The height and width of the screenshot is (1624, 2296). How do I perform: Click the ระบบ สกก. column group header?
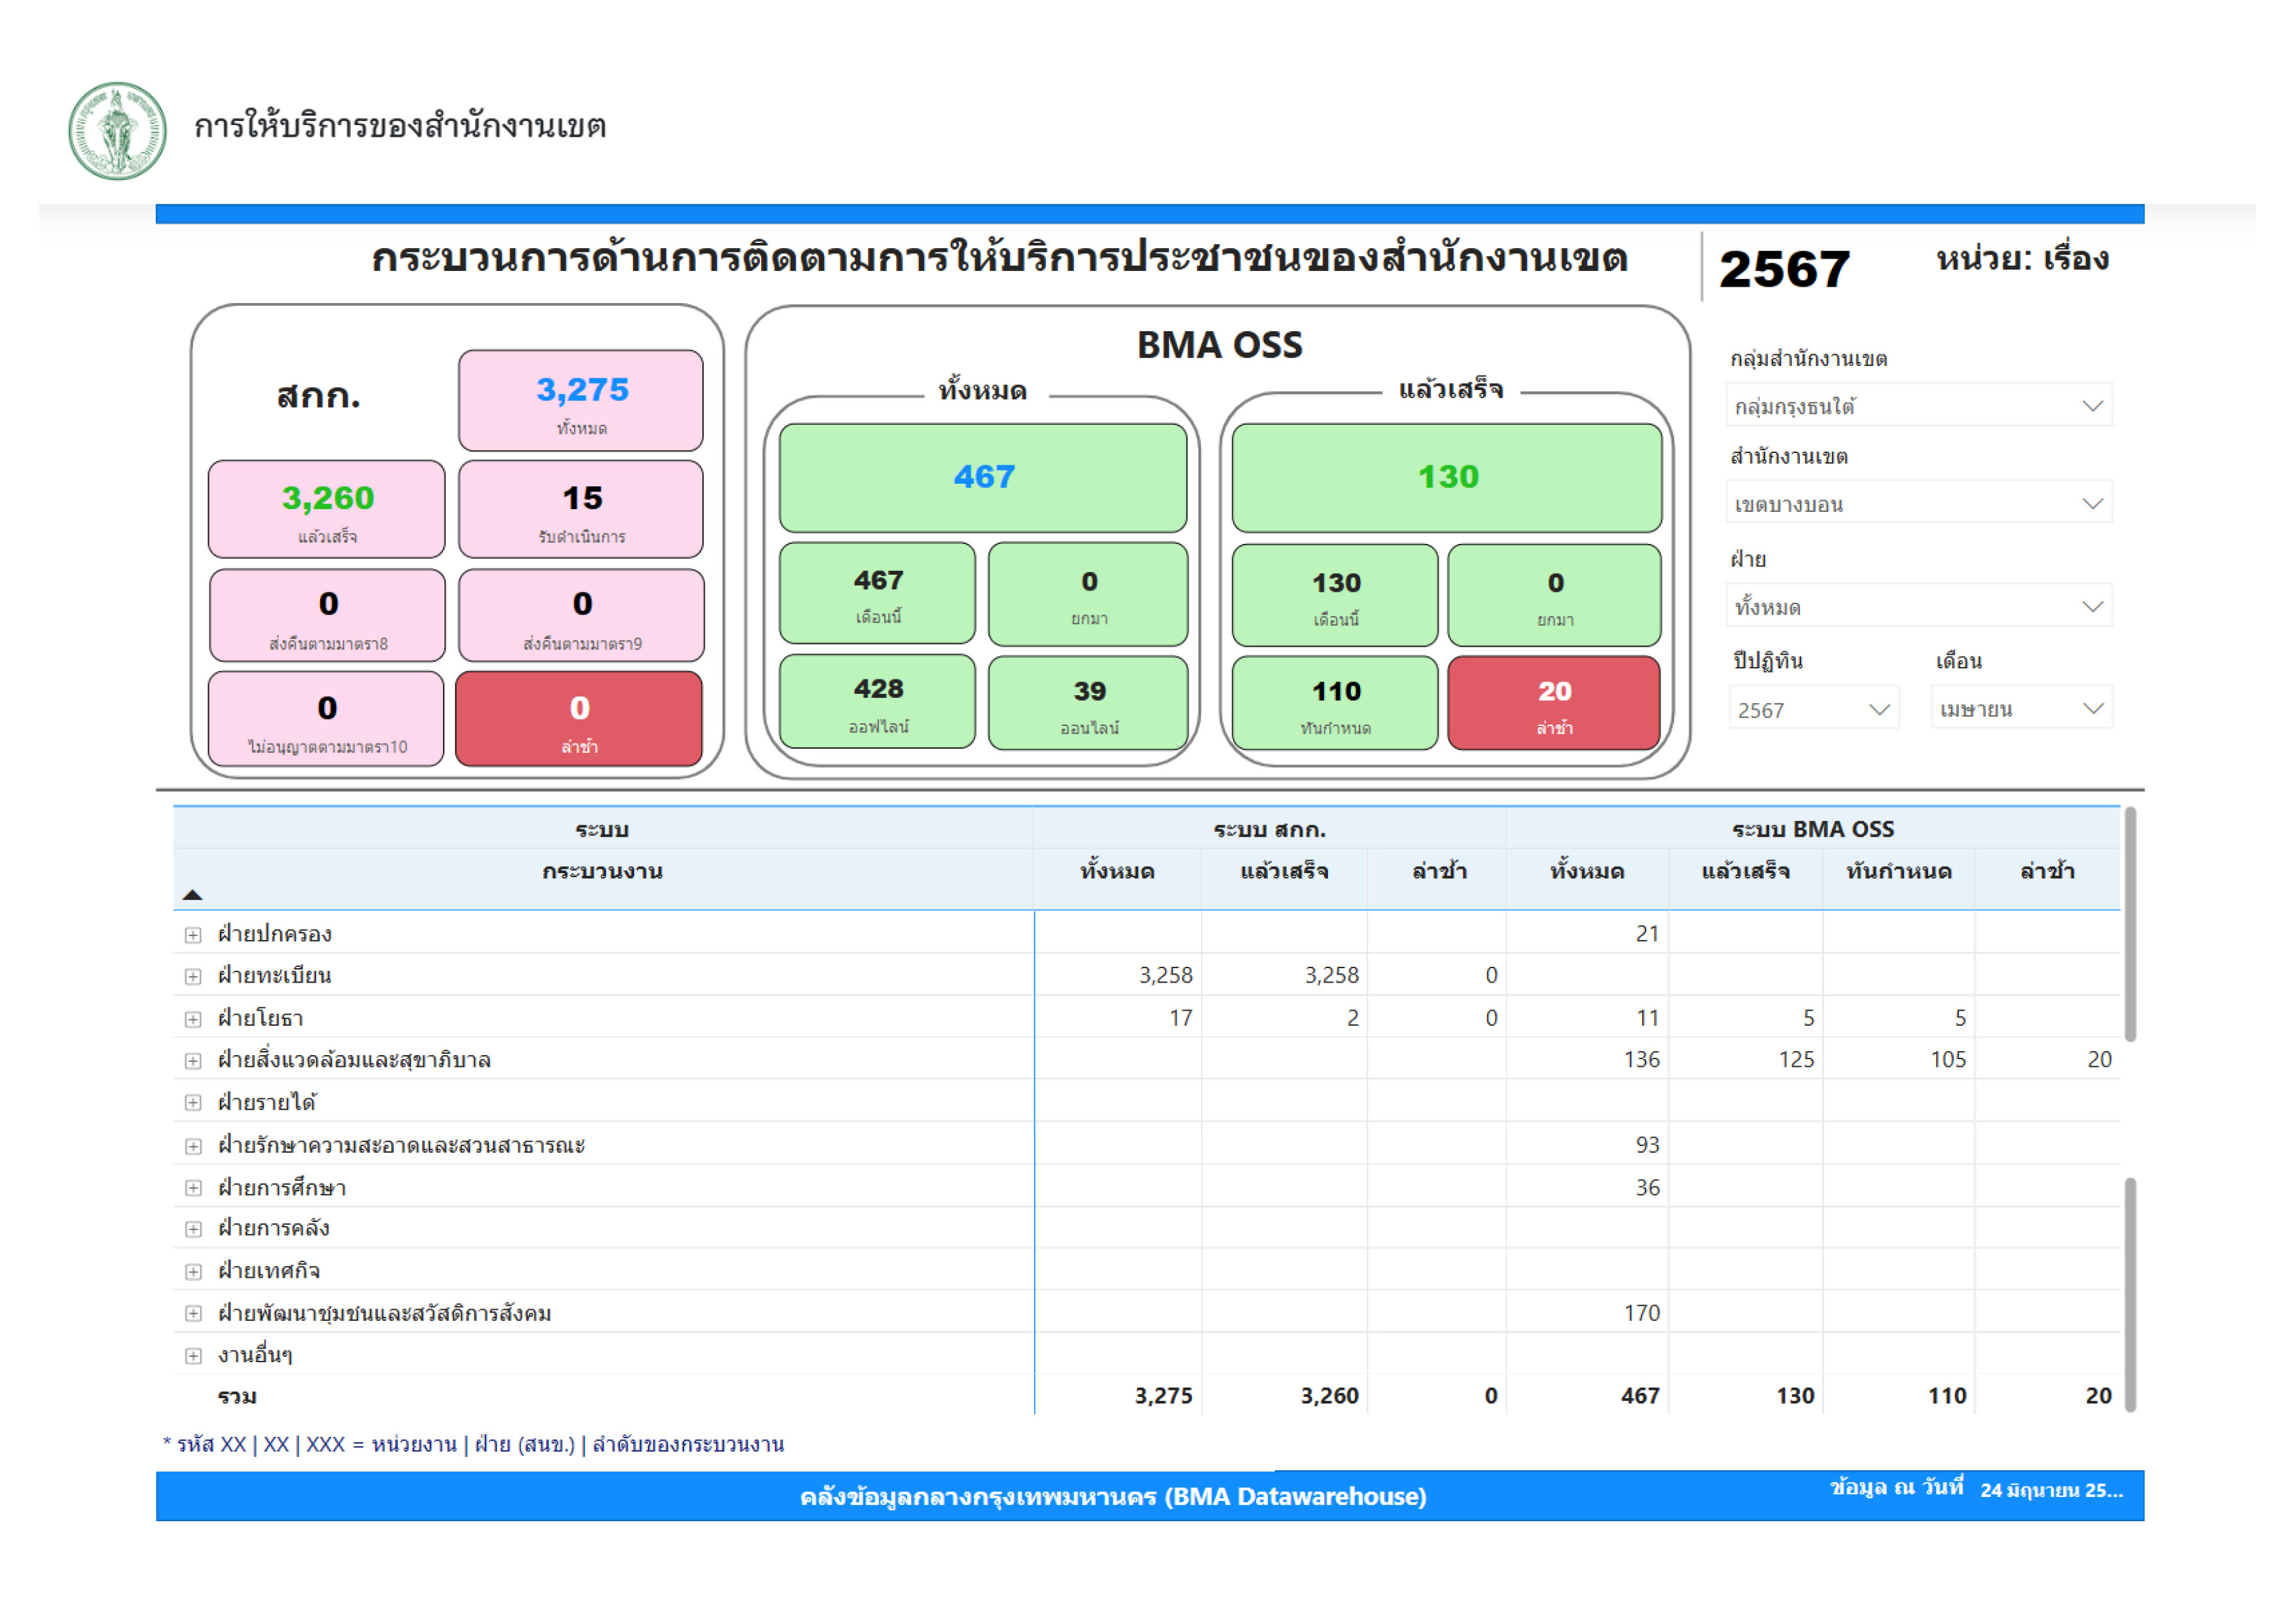[x=1269, y=829]
